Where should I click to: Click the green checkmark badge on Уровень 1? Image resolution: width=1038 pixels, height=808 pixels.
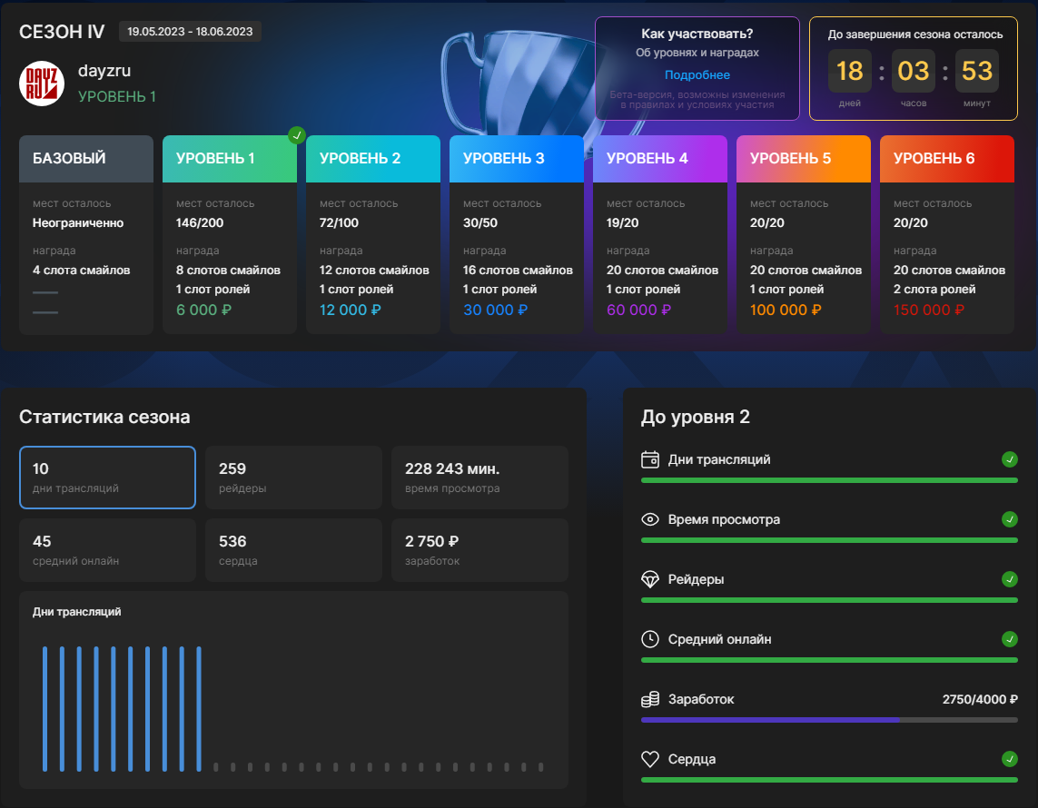click(296, 135)
